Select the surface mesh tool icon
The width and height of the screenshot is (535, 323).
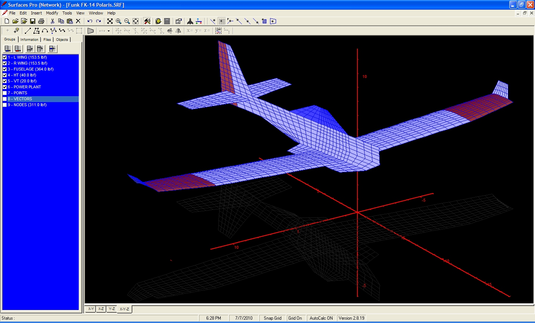click(90, 31)
